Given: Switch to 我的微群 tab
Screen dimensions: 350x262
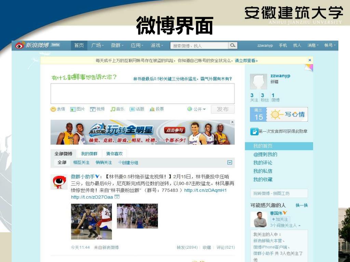Looking at the screenshot, I should [x=89, y=154].
